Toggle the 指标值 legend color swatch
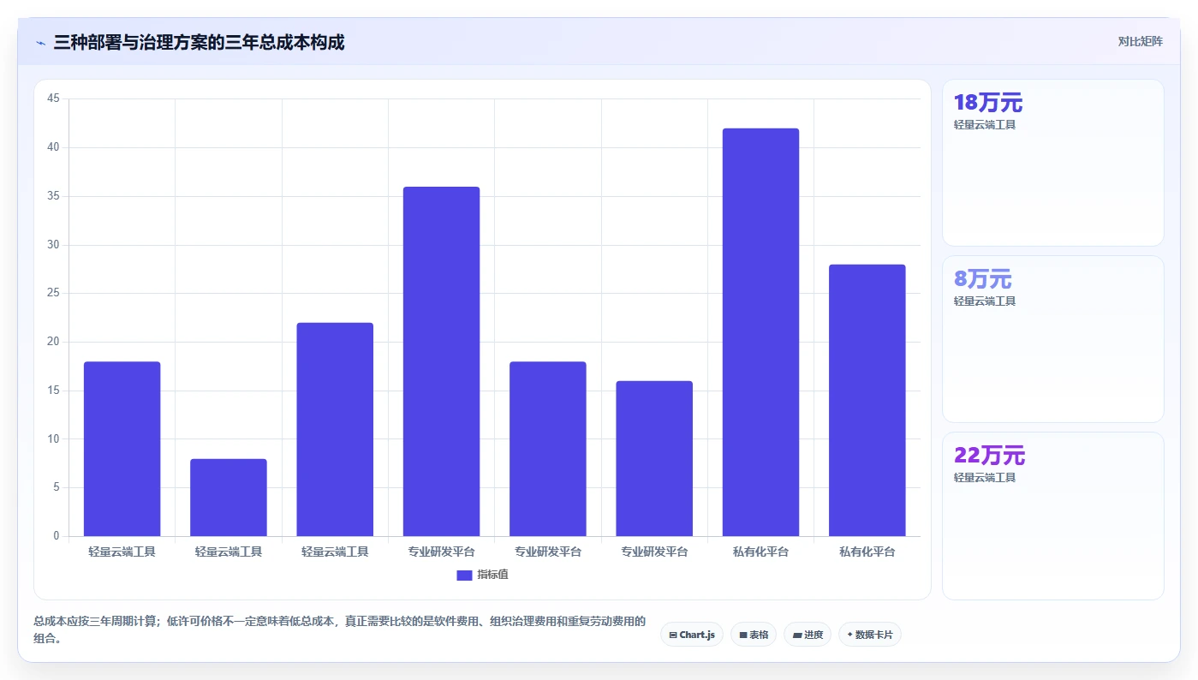 (x=464, y=575)
